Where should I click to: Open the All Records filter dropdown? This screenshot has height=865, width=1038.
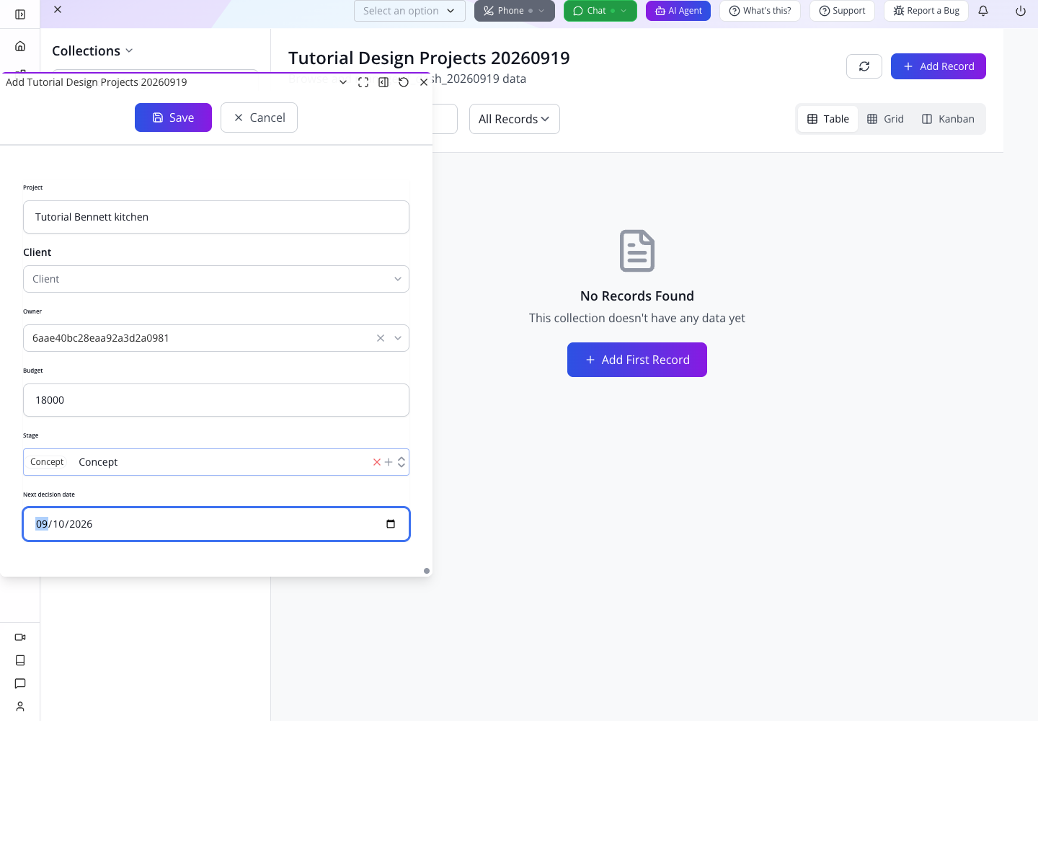(x=515, y=119)
